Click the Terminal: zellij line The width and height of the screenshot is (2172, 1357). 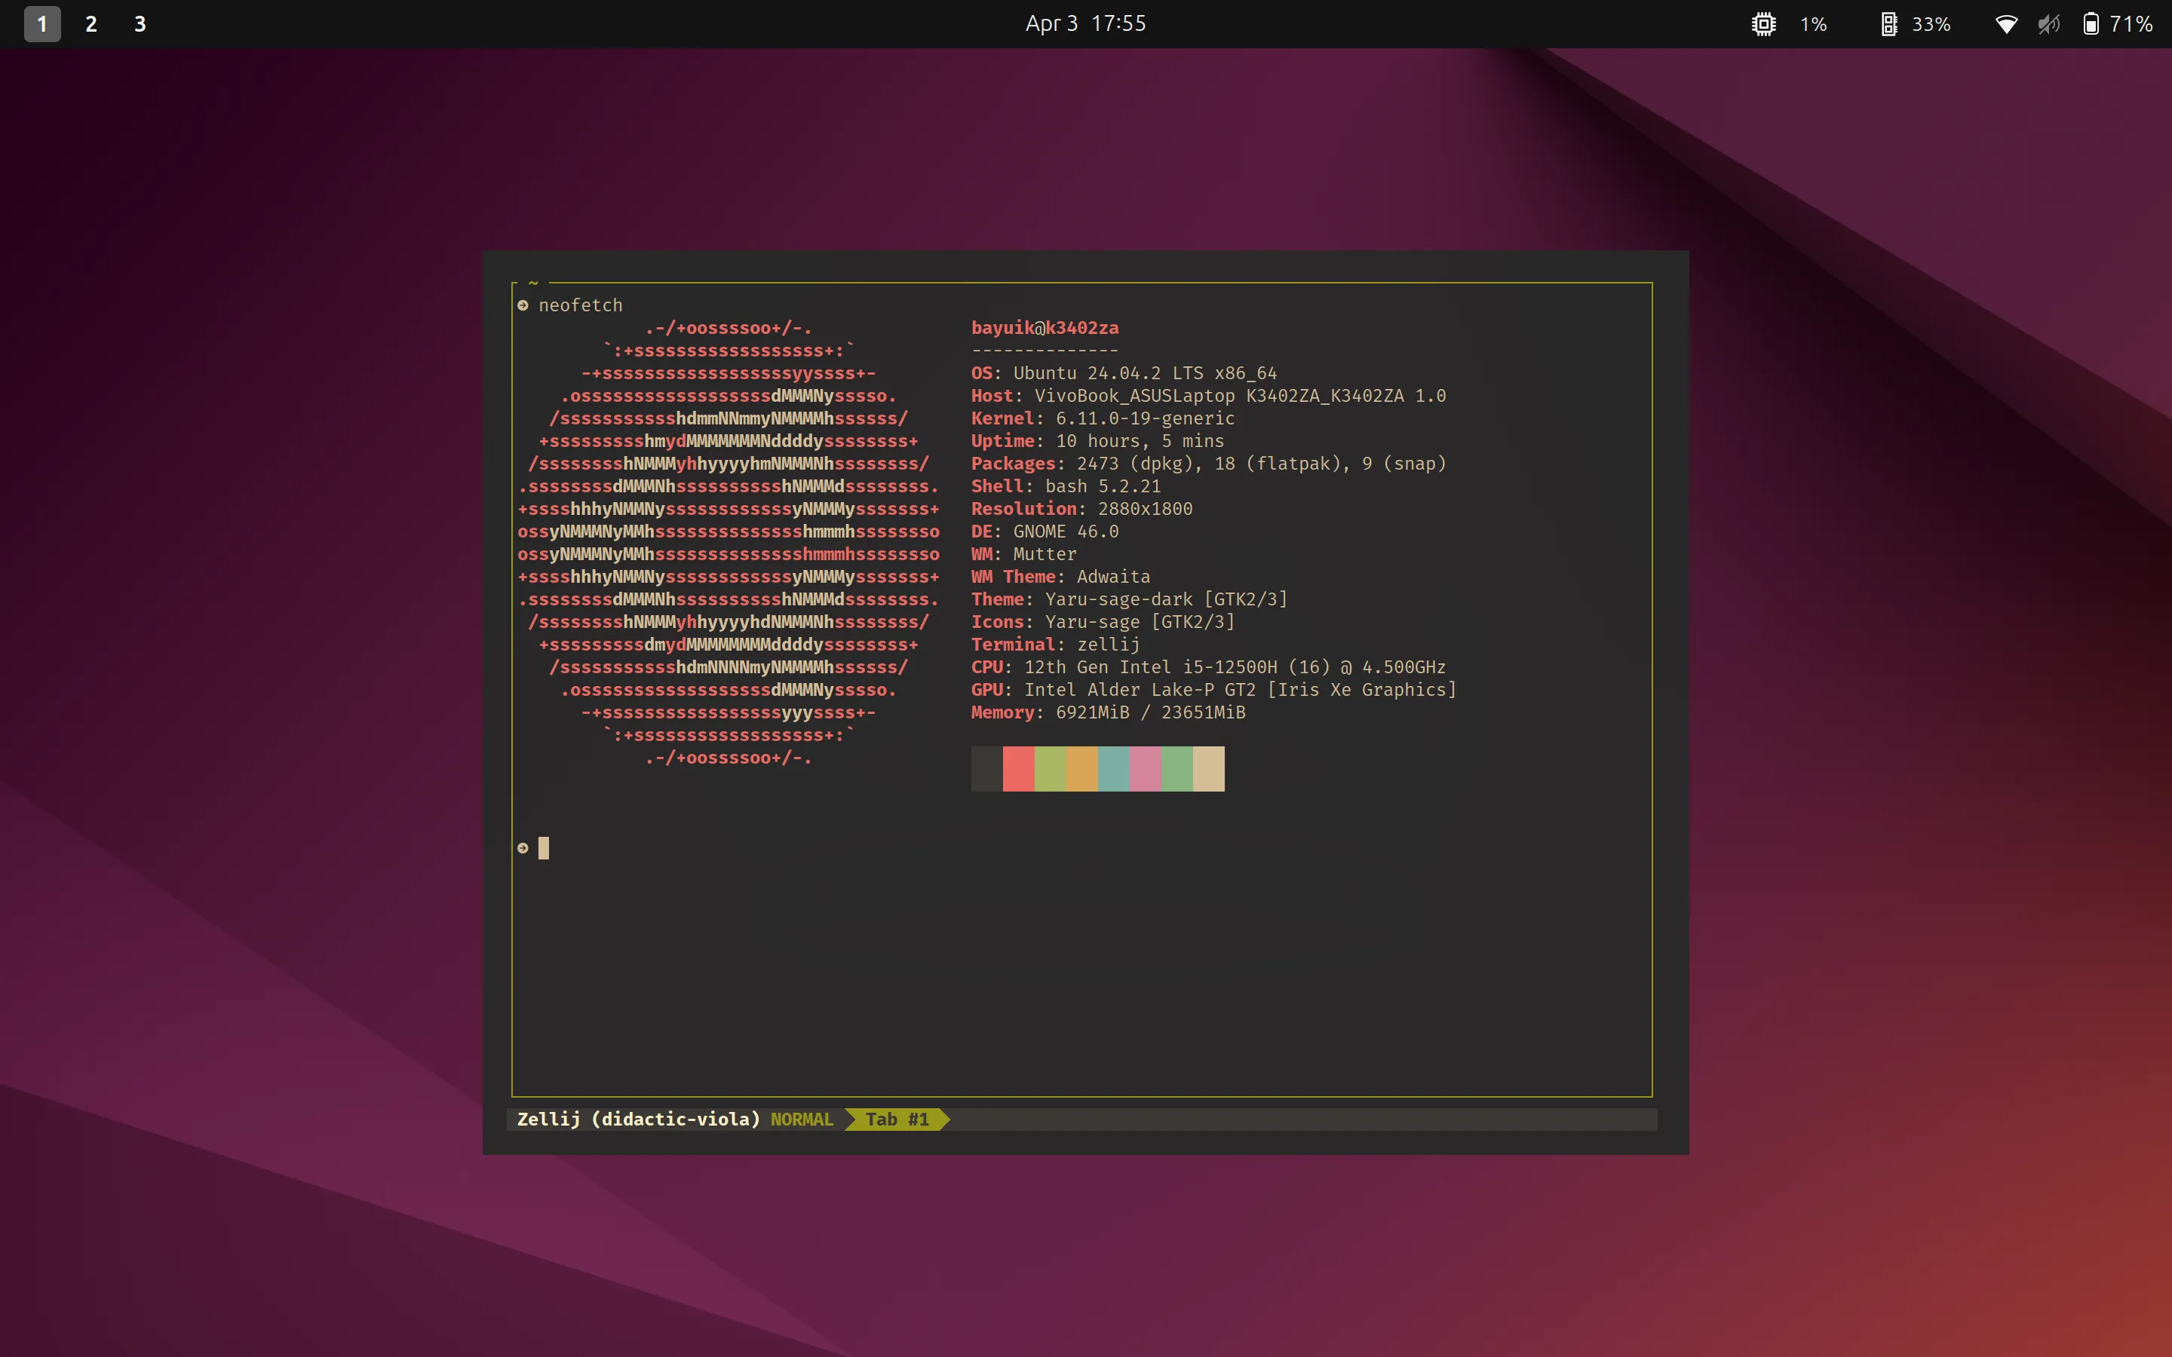(1054, 645)
